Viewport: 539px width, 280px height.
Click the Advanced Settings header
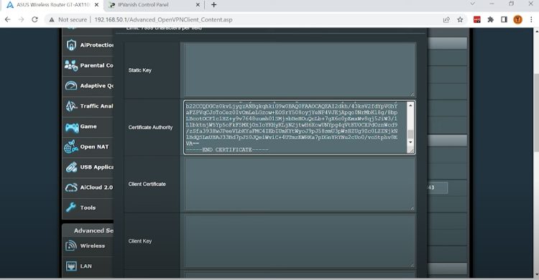(88, 230)
